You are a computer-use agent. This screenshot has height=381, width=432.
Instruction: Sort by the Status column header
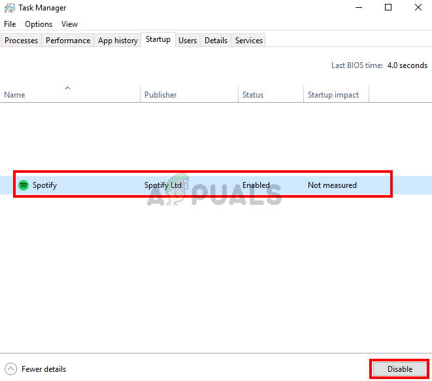271,94
